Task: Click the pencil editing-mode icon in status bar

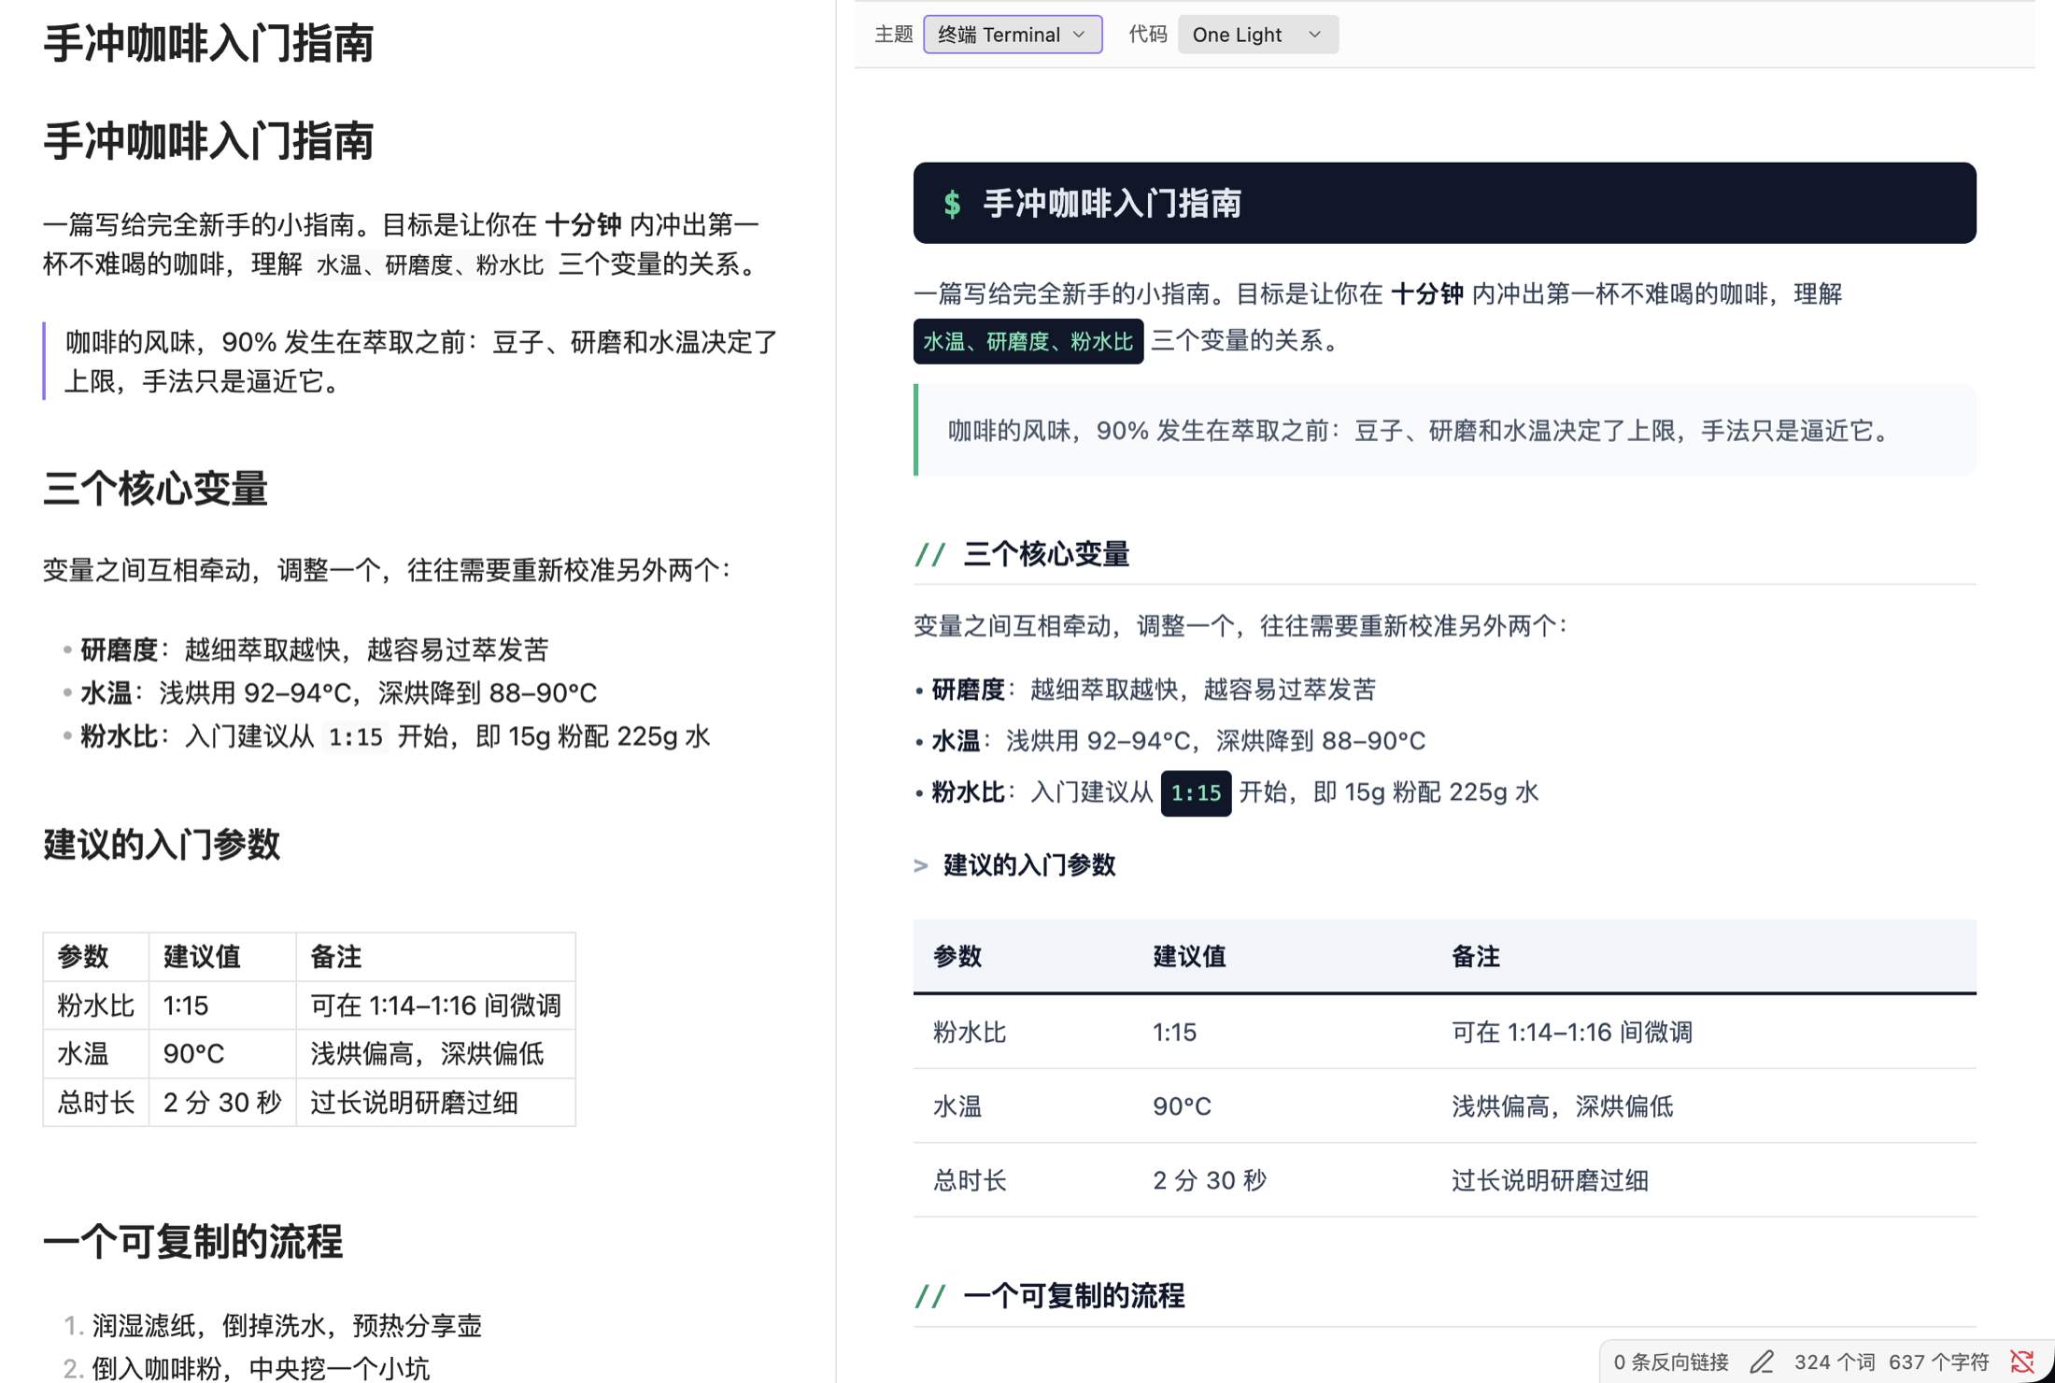Action: (x=1762, y=1362)
